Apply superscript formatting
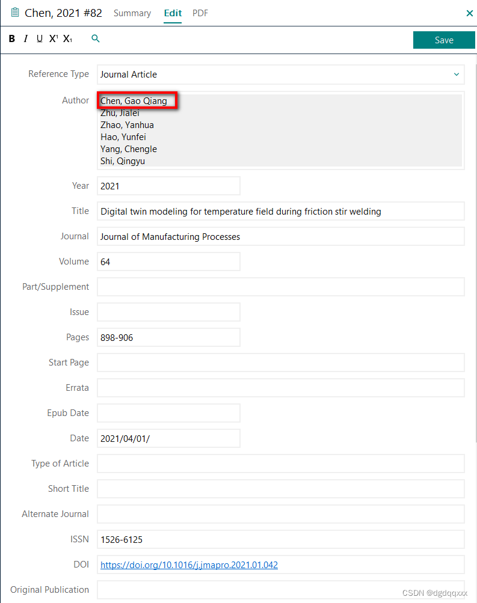Screen dimensions: 477x603 (x=54, y=39)
